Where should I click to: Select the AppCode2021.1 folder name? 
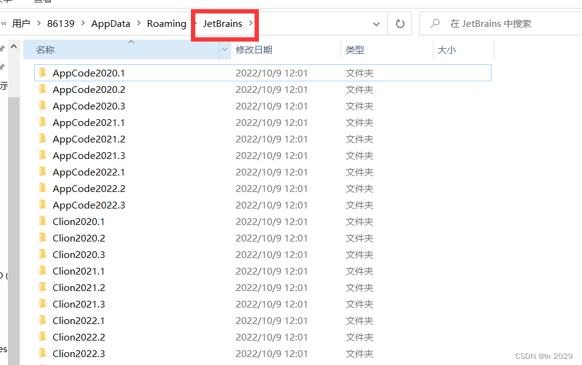click(x=89, y=122)
